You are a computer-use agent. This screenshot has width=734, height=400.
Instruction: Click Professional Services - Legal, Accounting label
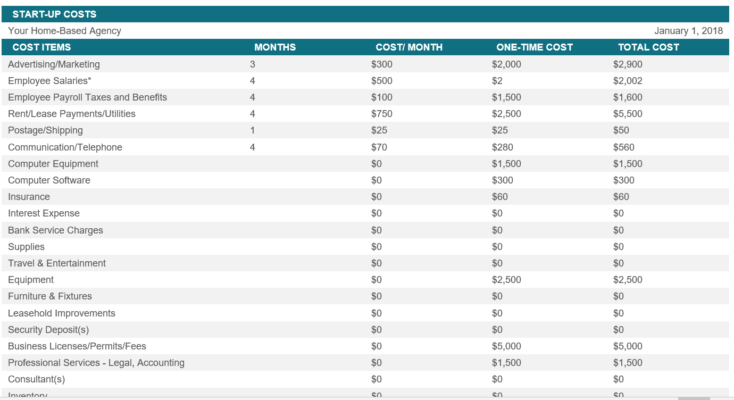(x=96, y=363)
